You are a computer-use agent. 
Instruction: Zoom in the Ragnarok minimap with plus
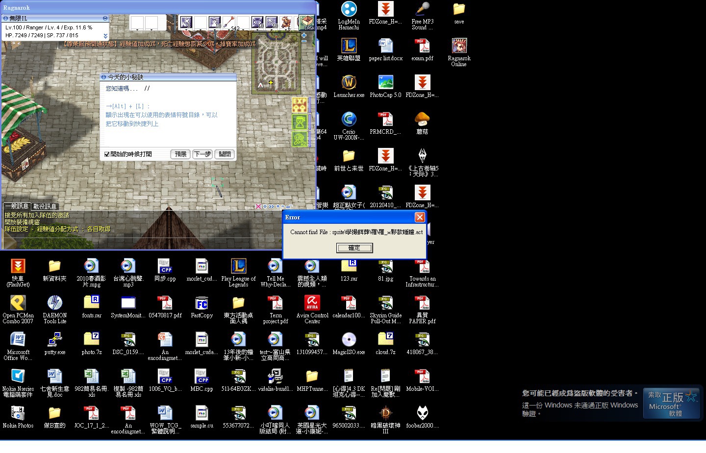(x=304, y=35)
